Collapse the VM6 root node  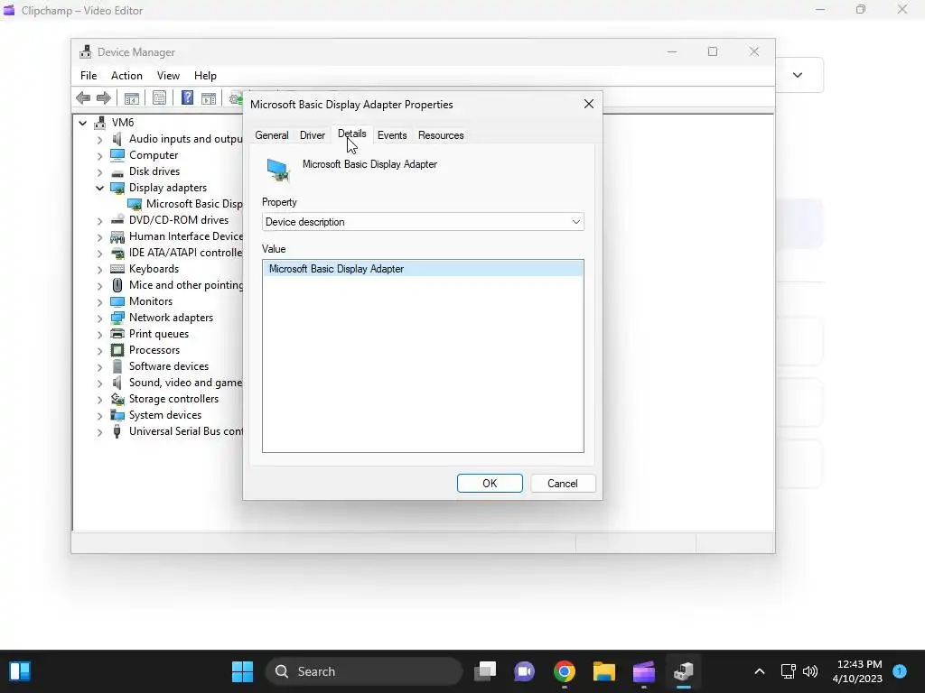tap(82, 123)
